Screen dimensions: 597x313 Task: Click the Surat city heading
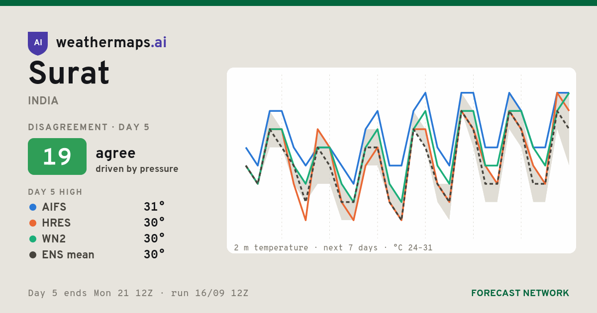69,74
